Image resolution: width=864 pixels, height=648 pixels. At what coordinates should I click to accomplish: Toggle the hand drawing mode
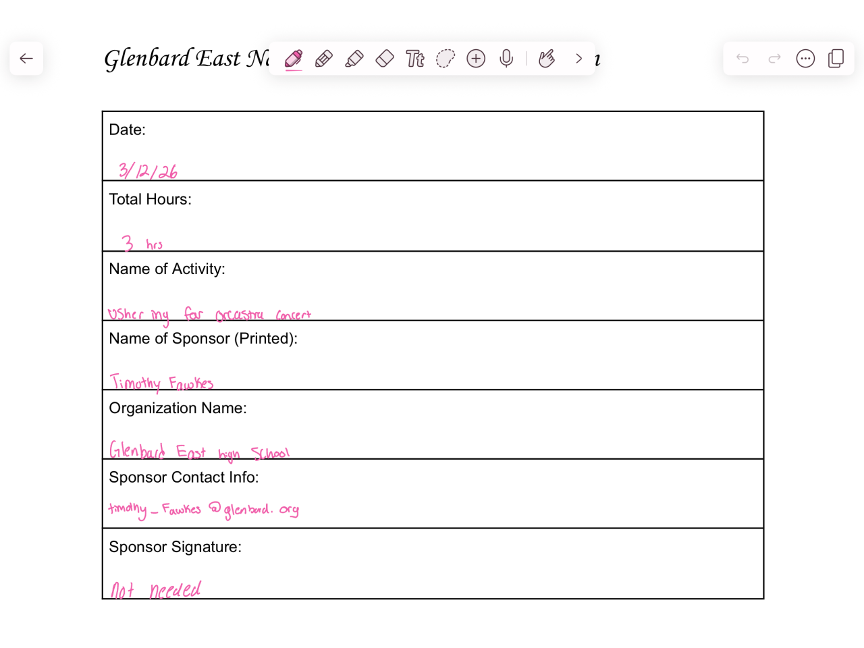pyautogui.click(x=547, y=59)
